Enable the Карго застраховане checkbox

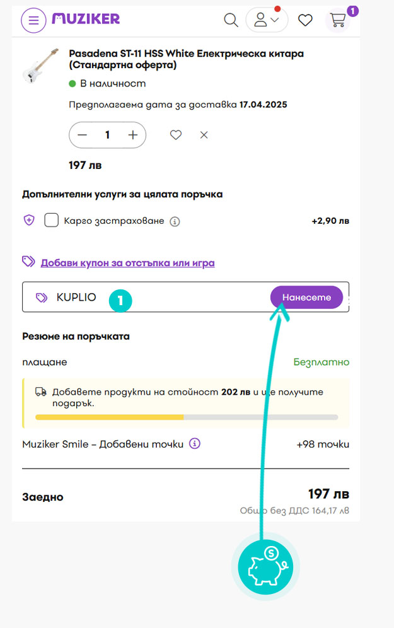52,221
